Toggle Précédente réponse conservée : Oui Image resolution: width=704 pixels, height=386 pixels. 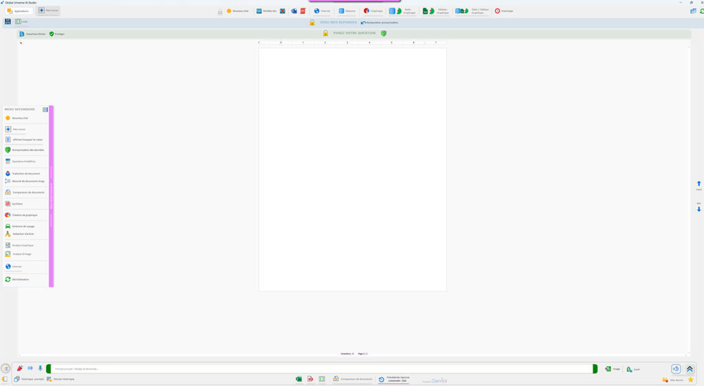394,379
